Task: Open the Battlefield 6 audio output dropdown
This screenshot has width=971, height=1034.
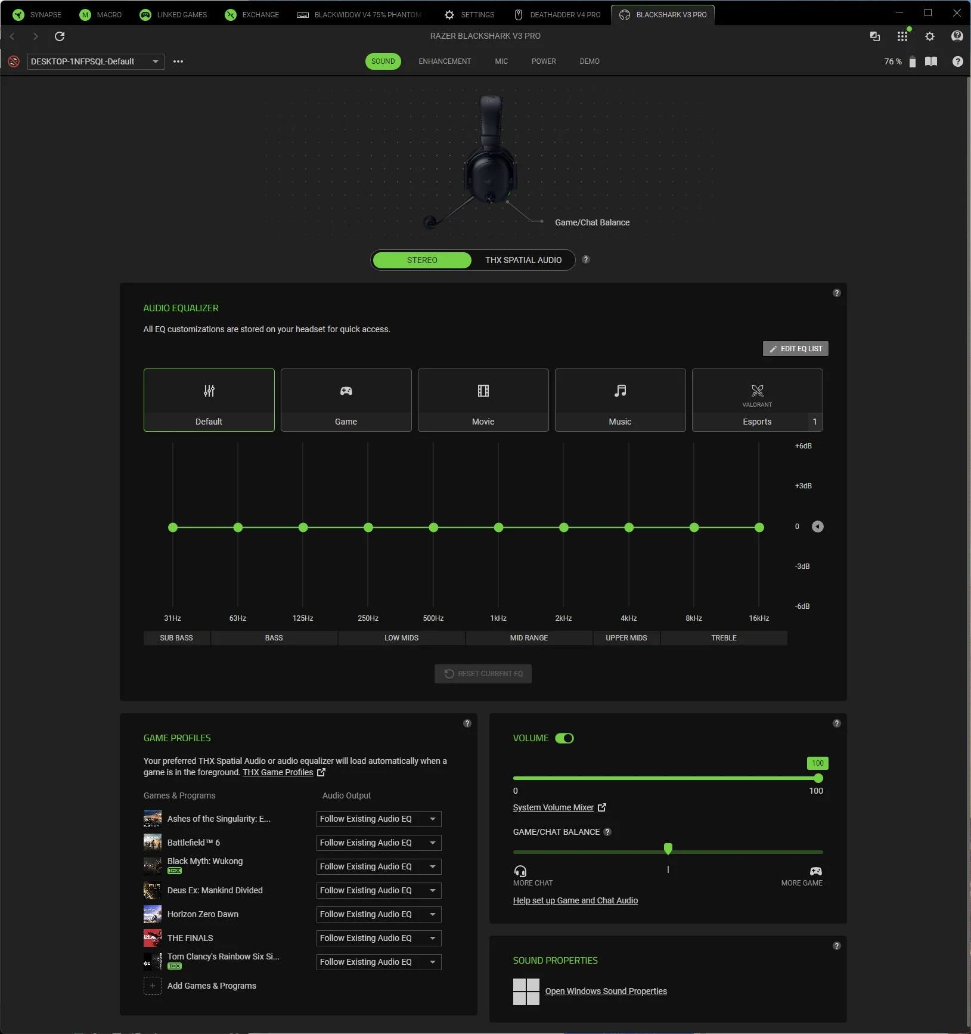Action: [x=379, y=843]
